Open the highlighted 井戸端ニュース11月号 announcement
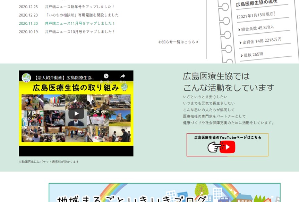 pyautogui.click(x=80, y=23)
